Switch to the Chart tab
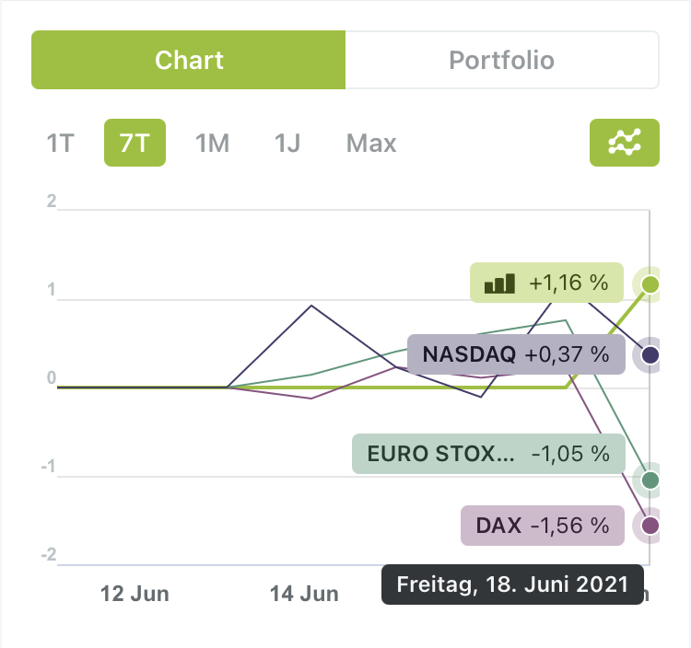 click(189, 61)
